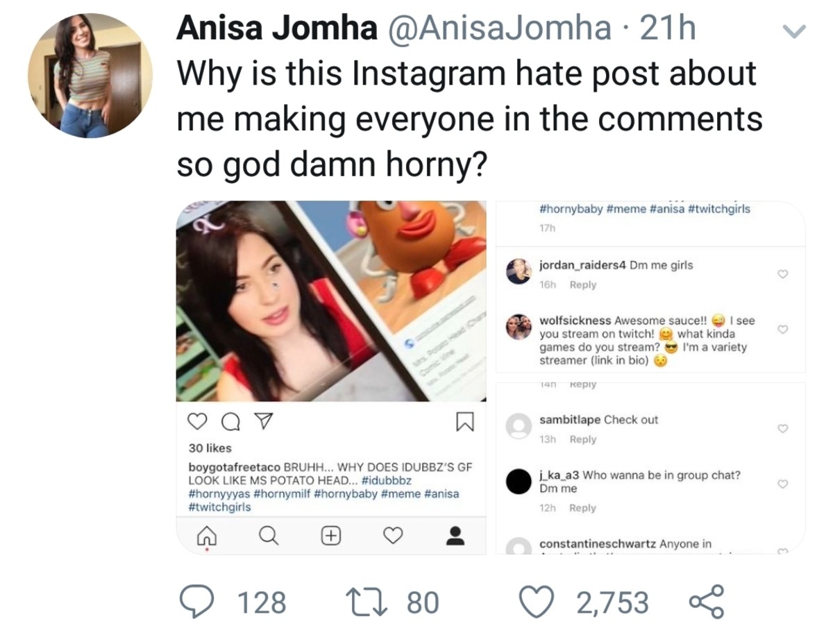Reply to jordan_raiders4 comment
833x644 pixels.
582,285
